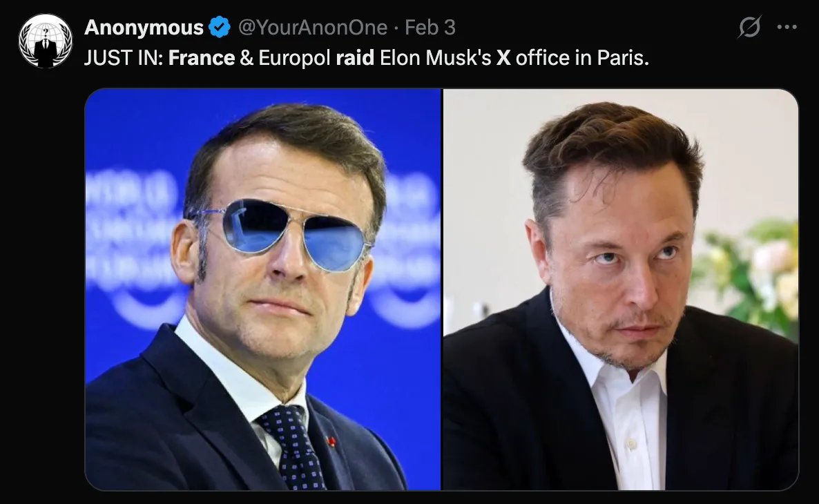
Task: Click the blue verified checkmark badge
Action: coord(220,27)
